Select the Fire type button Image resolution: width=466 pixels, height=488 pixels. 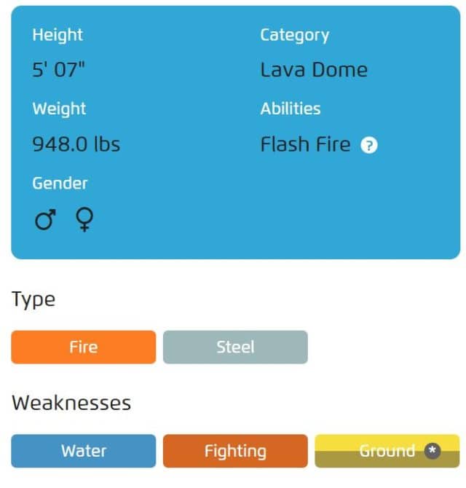(x=83, y=347)
